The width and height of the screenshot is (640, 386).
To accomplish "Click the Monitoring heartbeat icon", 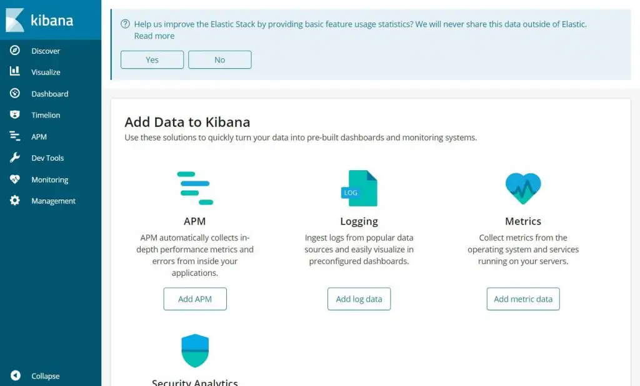I will point(15,179).
